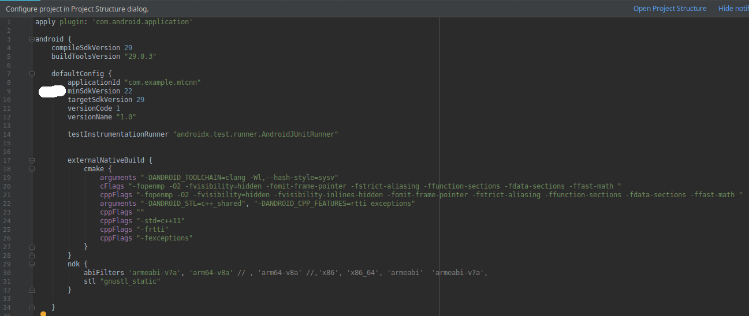Click line number 1 in gutter
Image resolution: width=749 pixels, height=316 pixels.
9,22
